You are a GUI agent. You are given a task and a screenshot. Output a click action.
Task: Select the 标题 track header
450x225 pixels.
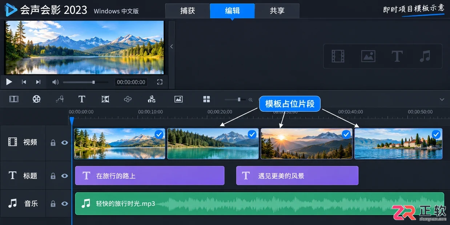pos(23,176)
